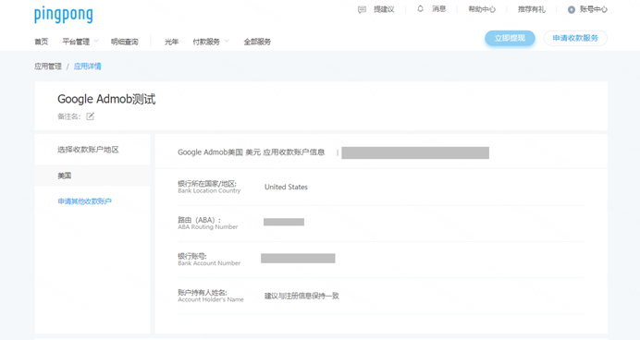
Task: Click the notification bell icon
Action: 420,9
